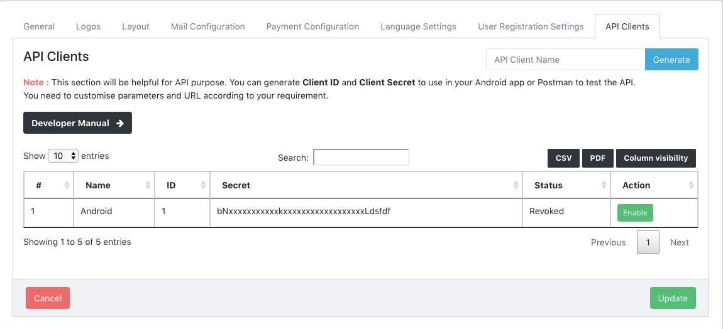Export table as CSV
The image size is (723, 329).
(564, 158)
